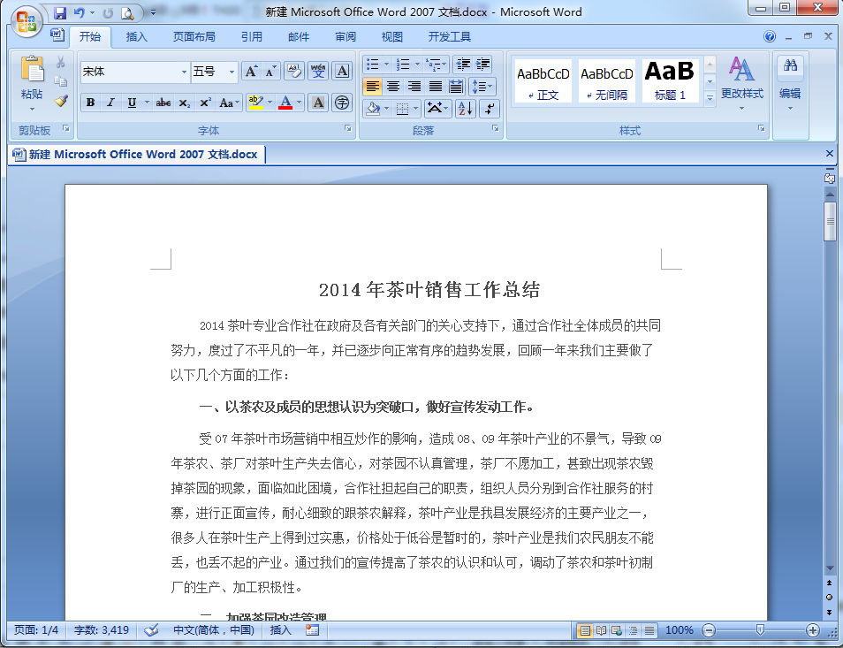Apply Character Border

coord(343,71)
